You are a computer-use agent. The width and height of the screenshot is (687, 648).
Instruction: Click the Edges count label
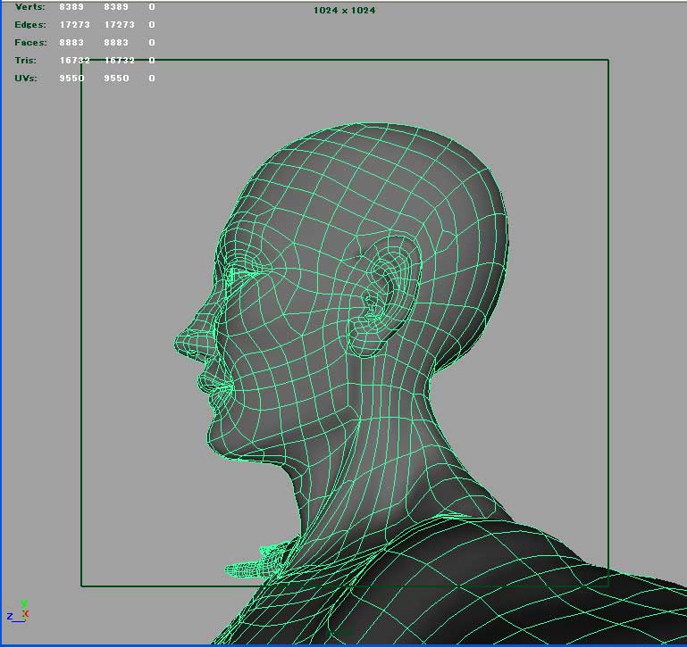[30, 25]
